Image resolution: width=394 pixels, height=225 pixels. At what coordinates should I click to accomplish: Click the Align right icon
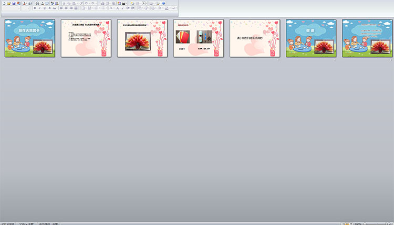coord(71,8)
